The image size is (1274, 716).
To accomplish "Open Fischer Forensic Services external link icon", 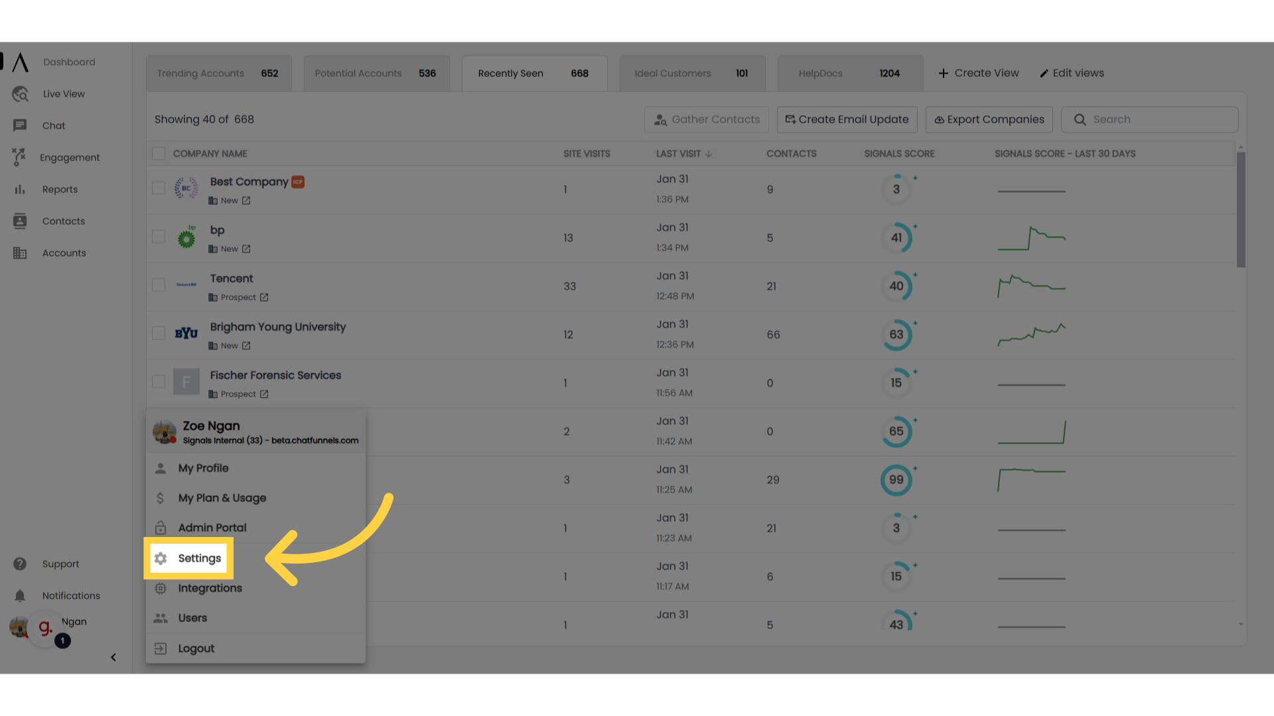I will pos(264,394).
